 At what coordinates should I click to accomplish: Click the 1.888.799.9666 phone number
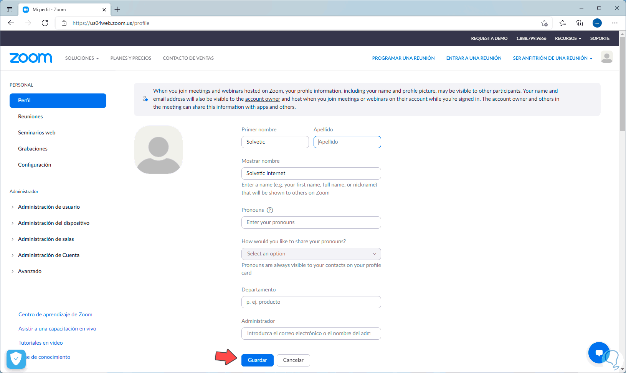click(x=531, y=38)
